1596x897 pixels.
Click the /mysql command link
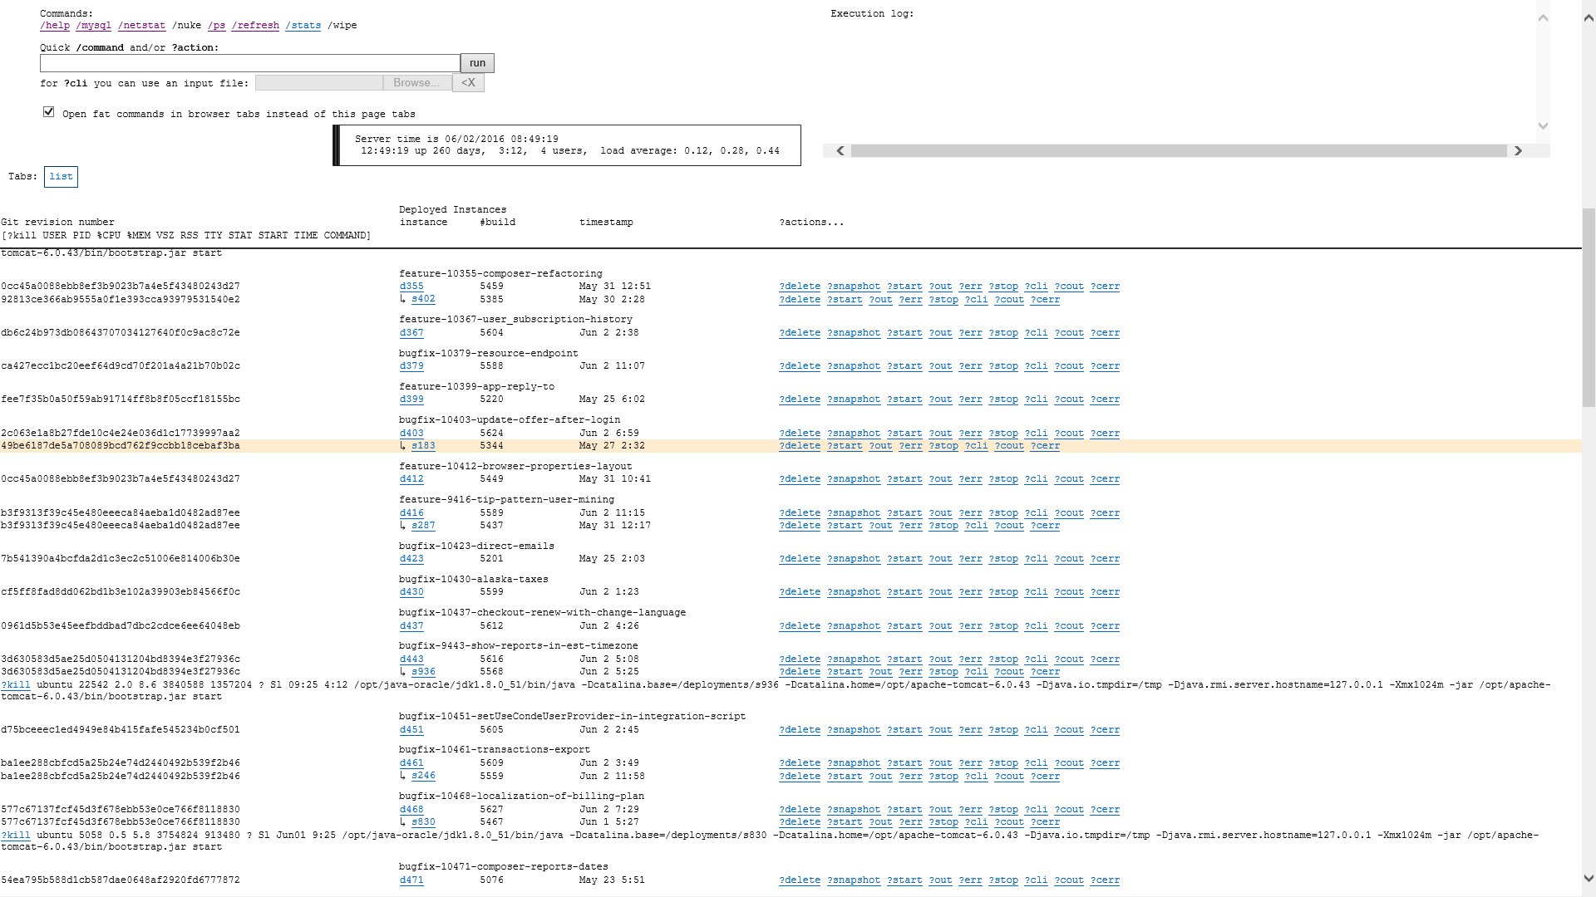pyautogui.click(x=93, y=26)
